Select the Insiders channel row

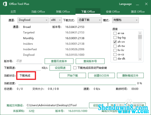tap(28, 44)
